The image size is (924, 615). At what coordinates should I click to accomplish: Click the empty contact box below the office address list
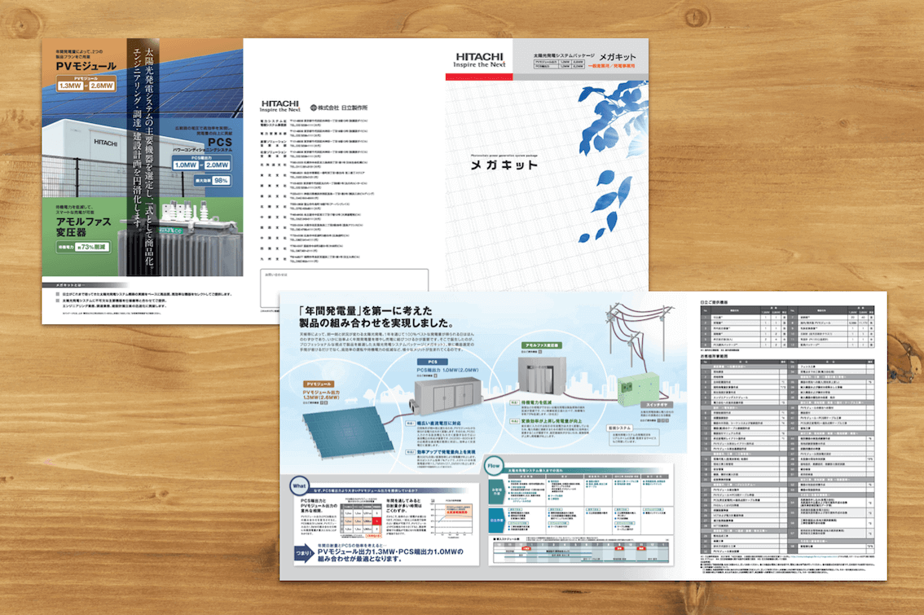pos(344,288)
